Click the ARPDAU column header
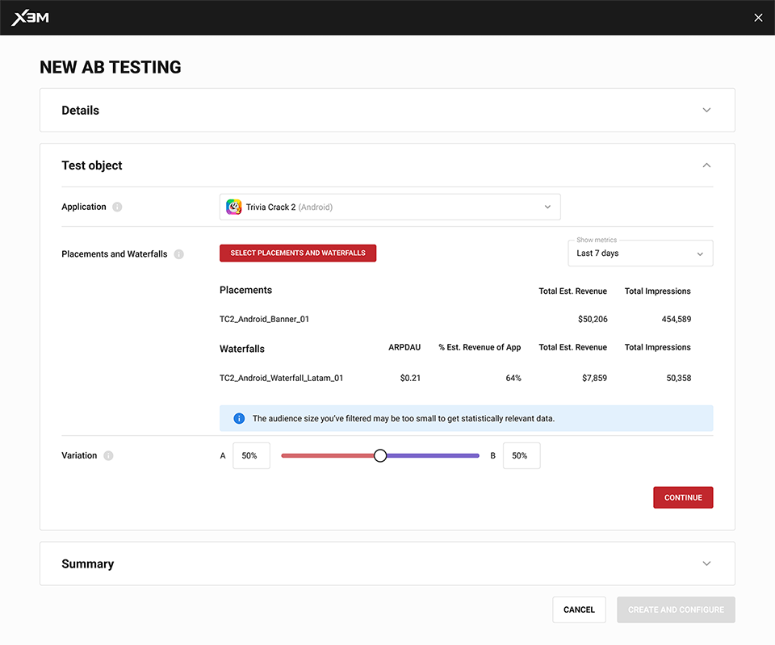The height and width of the screenshot is (645, 775). pyautogui.click(x=404, y=347)
